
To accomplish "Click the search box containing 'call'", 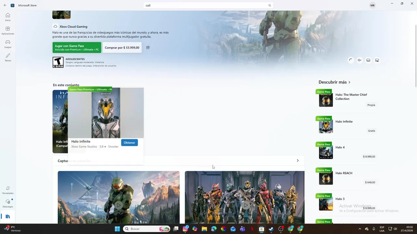I will click(x=208, y=5).
